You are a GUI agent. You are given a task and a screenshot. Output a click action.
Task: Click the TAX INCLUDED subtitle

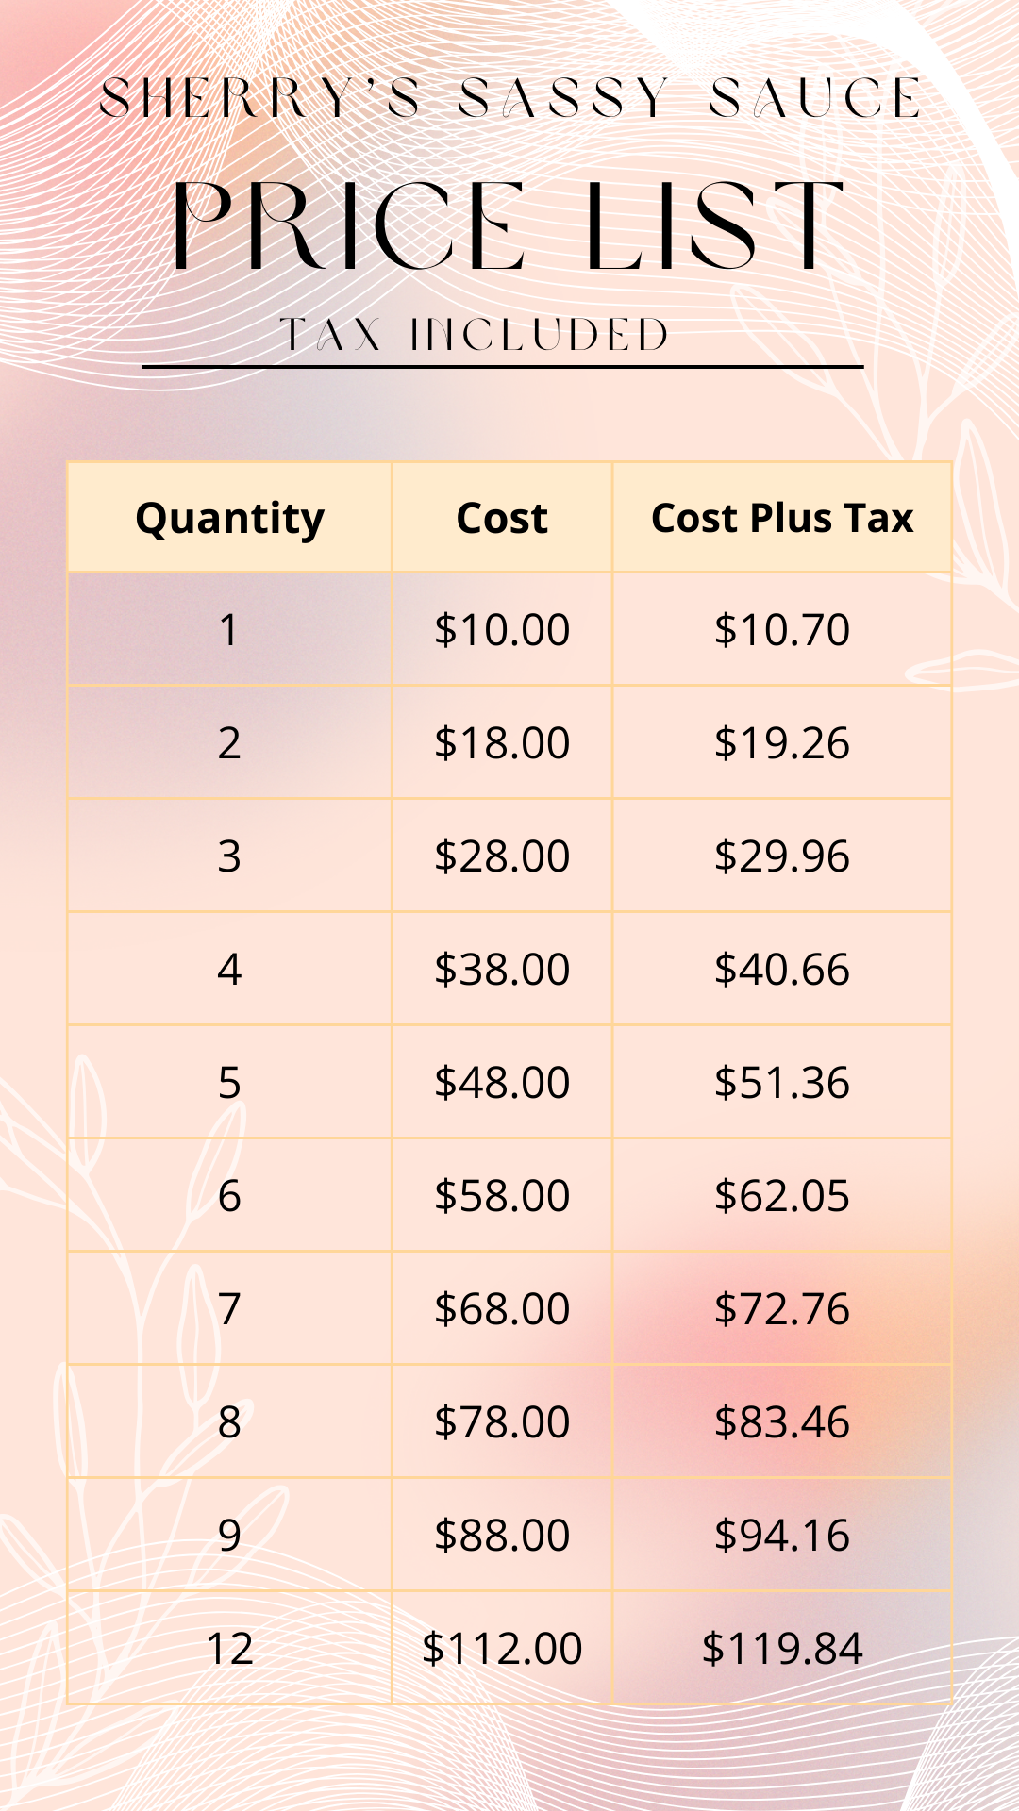point(475,335)
